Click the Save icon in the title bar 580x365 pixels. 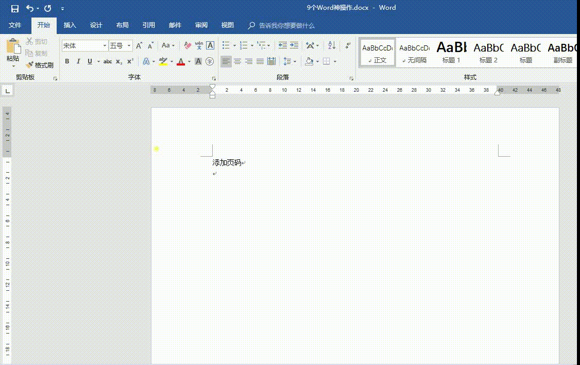tap(14, 8)
